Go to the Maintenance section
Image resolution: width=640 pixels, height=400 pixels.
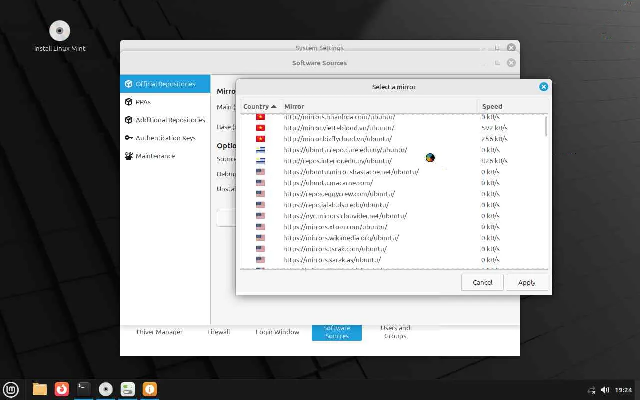pyautogui.click(x=165, y=156)
